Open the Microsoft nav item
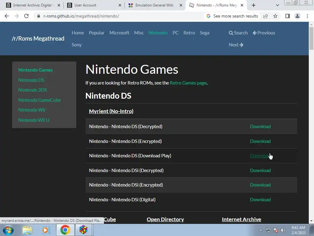This screenshot has height=236, width=314. point(119,33)
